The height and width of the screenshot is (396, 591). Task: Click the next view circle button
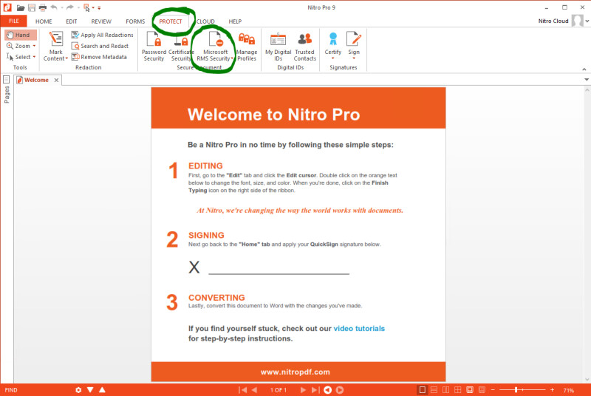[x=340, y=390]
